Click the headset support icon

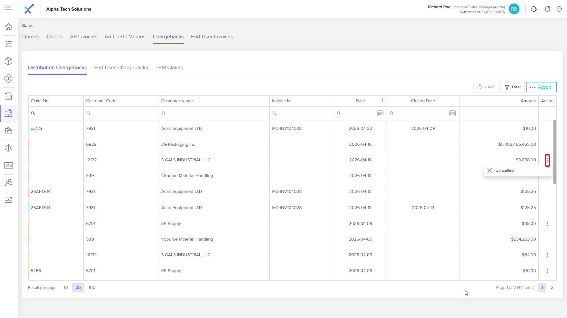click(x=534, y=9)
